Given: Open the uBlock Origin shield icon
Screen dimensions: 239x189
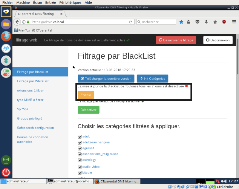Looking at the screenshot, I should click(x=224, y=22).
